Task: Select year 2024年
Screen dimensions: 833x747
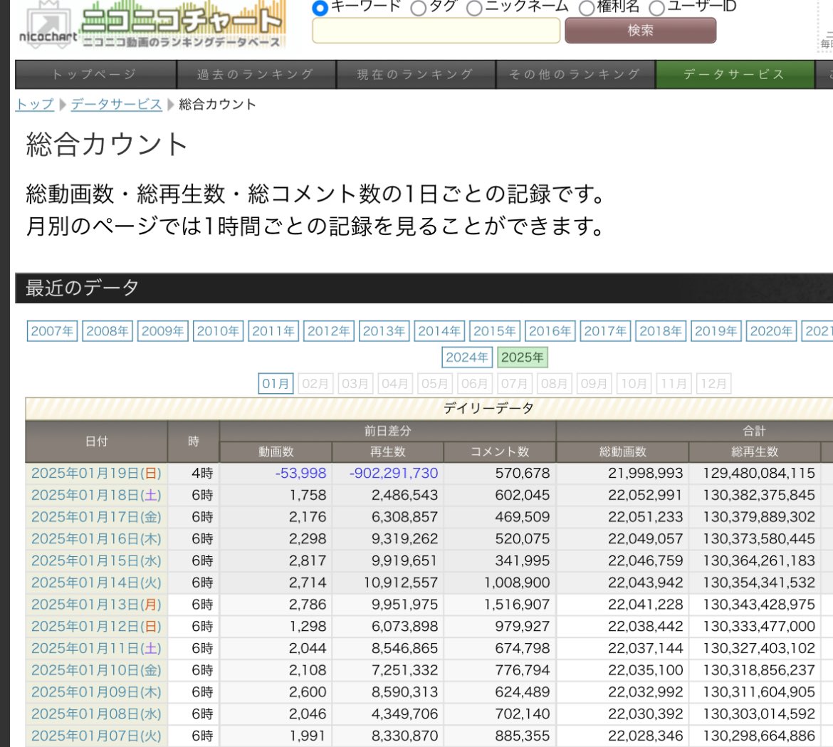Action: [467, 357]
